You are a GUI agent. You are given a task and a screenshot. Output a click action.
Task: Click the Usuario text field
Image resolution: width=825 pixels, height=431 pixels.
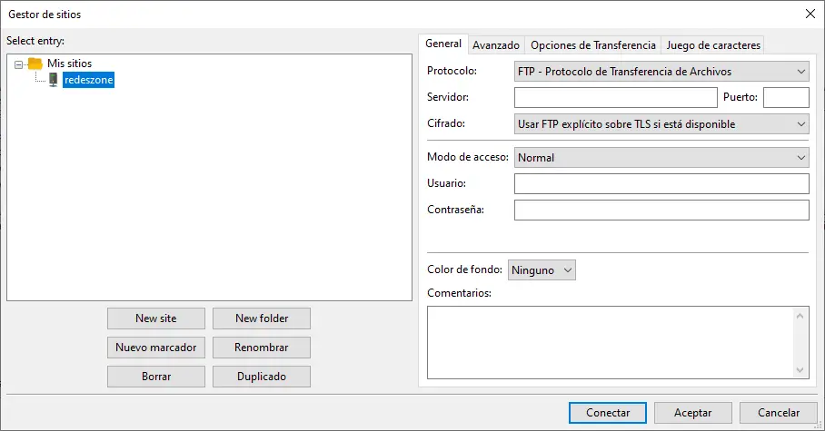tap(661, 184)
